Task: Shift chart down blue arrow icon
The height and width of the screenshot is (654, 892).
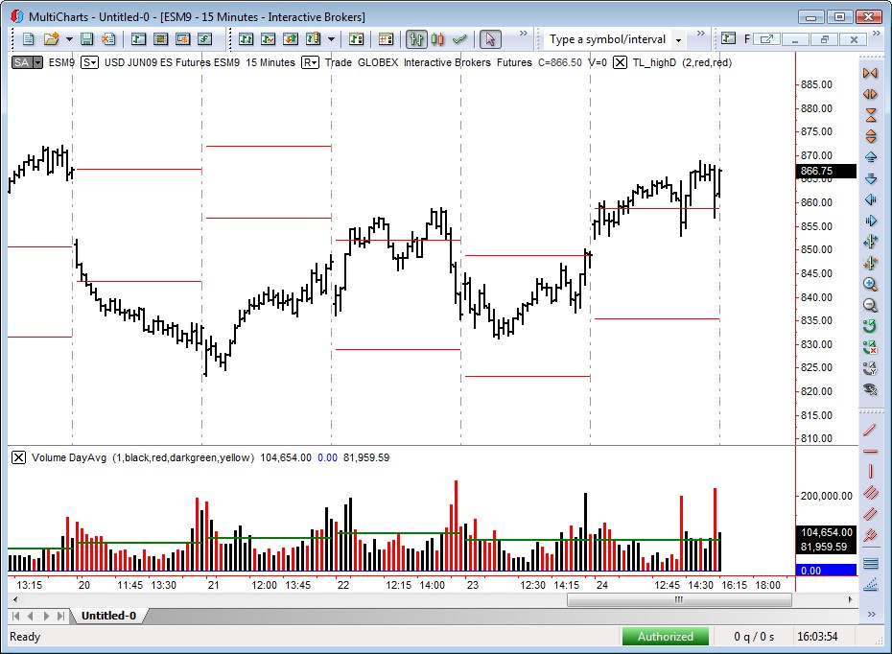Action: [870, 178]
